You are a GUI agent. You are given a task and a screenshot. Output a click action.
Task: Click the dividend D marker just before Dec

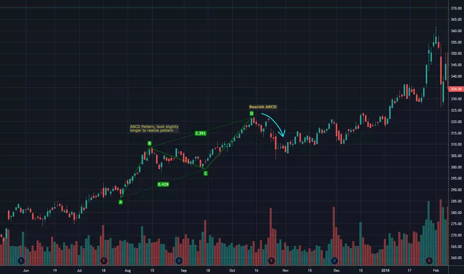[x=335, y=261]
